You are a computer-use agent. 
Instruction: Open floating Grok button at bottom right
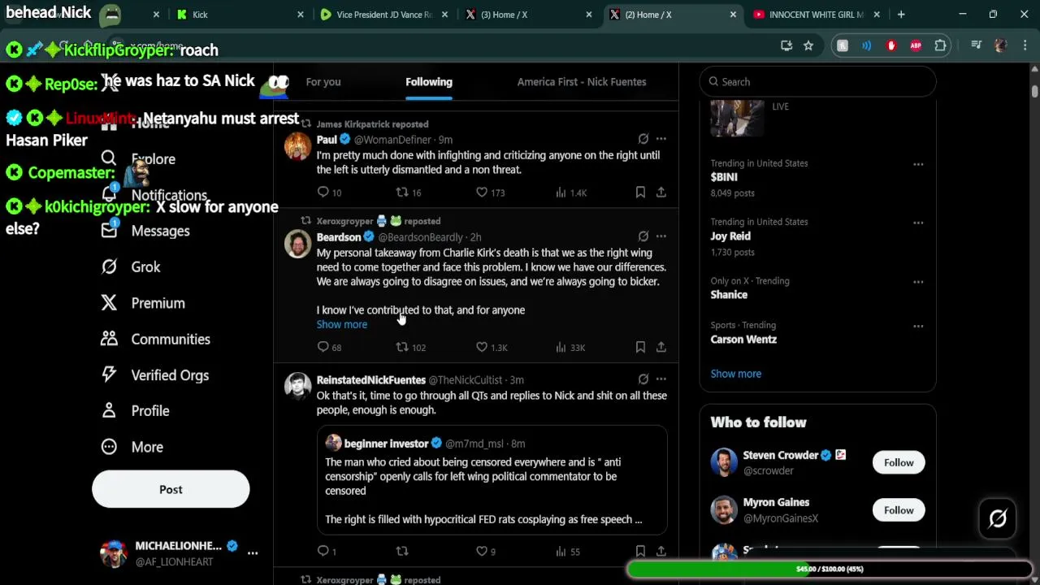click(998, 518)
